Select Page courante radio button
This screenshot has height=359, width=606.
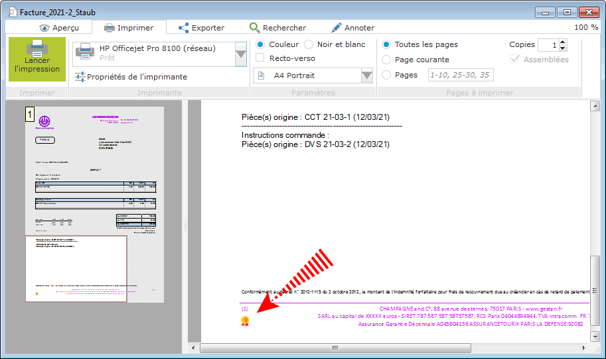point(386,60)
